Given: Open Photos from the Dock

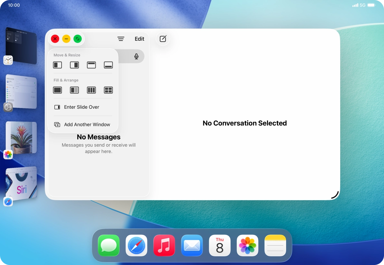Looking at the screenshot, I should click(247, 245).
